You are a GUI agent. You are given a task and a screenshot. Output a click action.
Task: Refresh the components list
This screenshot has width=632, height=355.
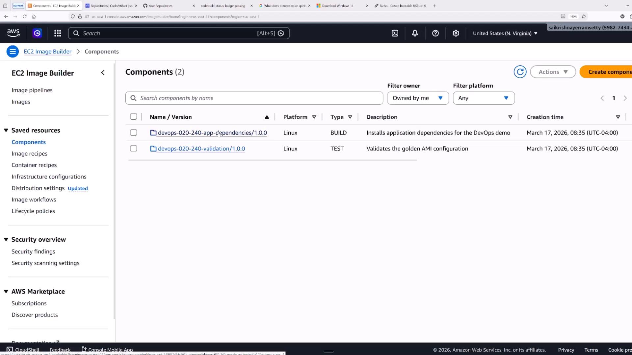coord(520,72)
